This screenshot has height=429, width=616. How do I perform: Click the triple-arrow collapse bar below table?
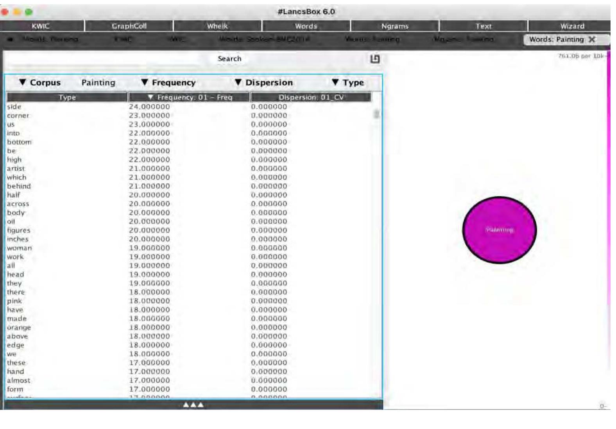click(x=193, y=405)
